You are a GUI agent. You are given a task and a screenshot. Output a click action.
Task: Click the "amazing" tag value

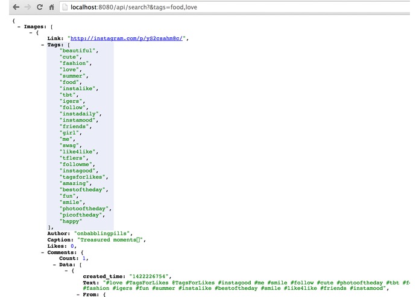74,183
